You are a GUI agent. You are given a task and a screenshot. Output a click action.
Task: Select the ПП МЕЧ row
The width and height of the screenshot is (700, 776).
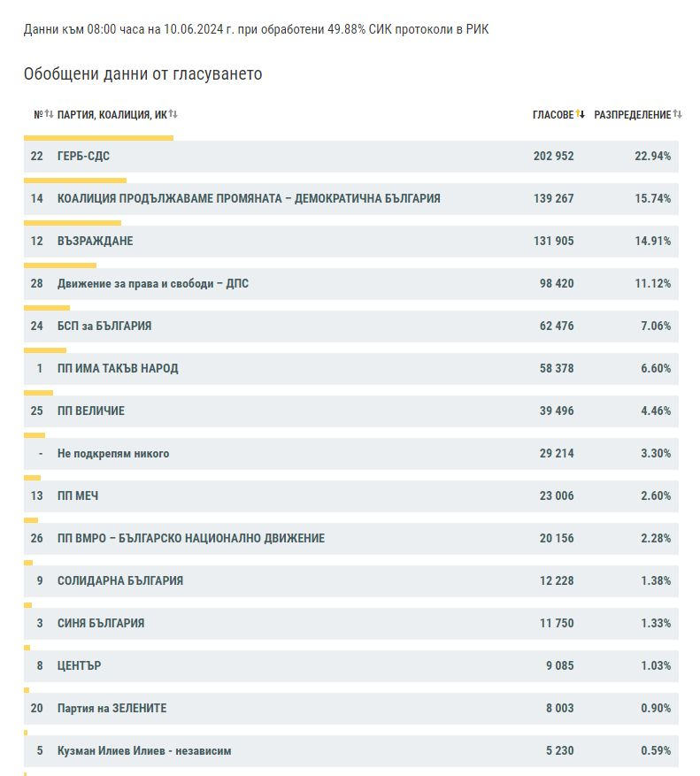(x=351, y=497)
